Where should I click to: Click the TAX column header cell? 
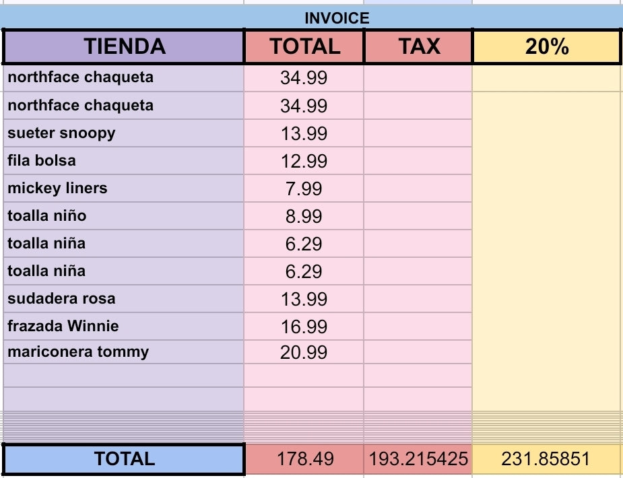tap(418, 46)
